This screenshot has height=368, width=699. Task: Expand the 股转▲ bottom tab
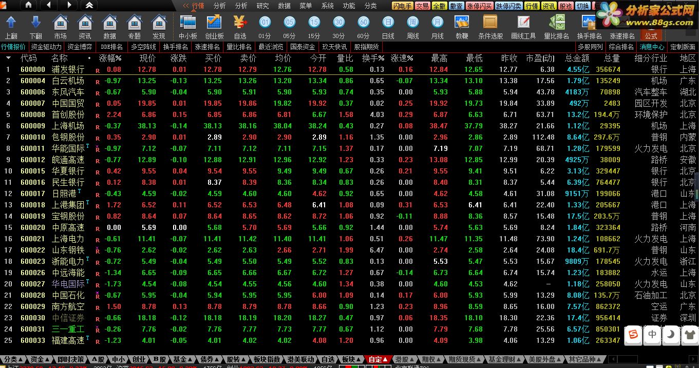click(x=236, y=359)
